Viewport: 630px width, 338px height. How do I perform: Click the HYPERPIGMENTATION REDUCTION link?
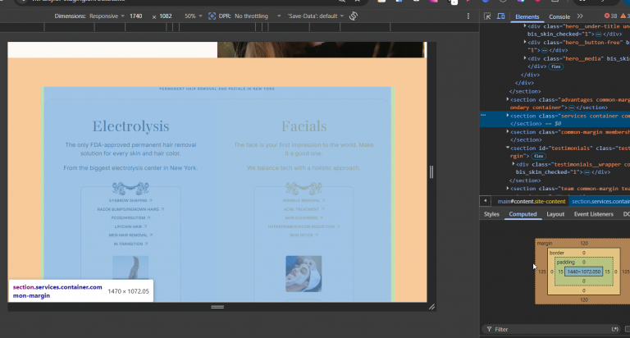[304, 226]
